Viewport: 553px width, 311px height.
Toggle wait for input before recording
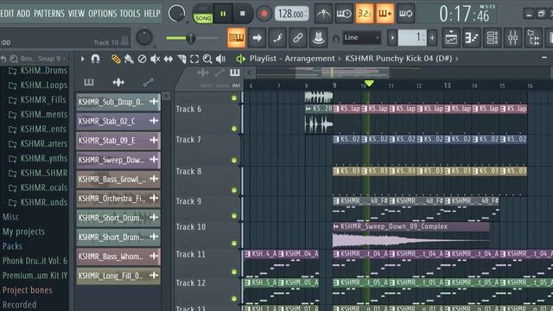344,14
